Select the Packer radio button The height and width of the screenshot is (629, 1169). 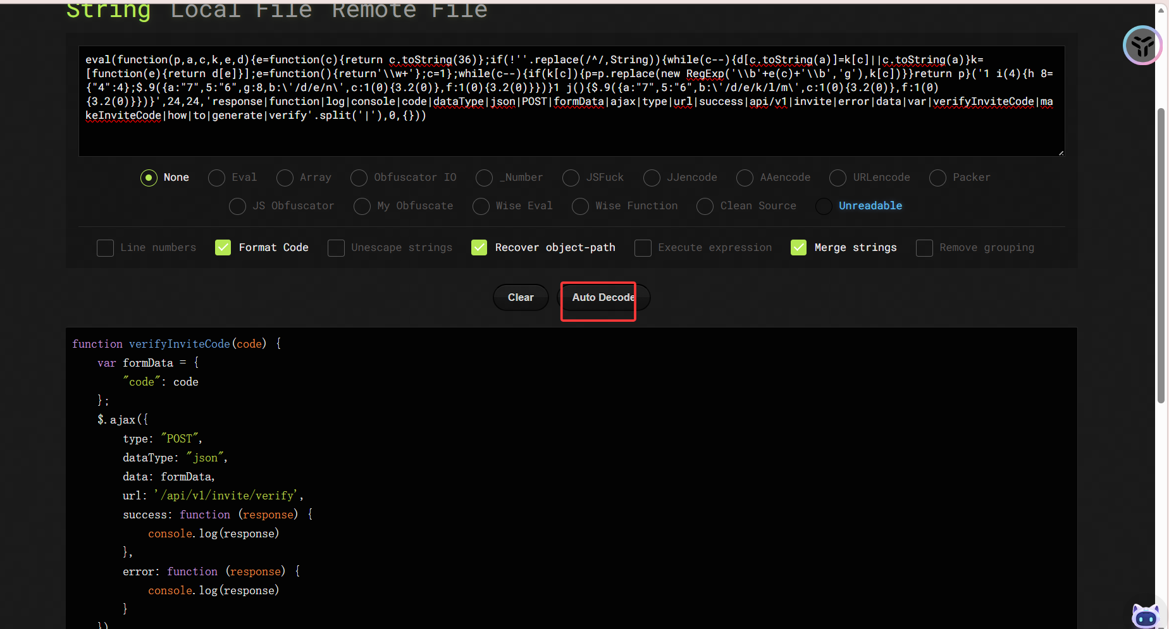[x=937, y=178]
